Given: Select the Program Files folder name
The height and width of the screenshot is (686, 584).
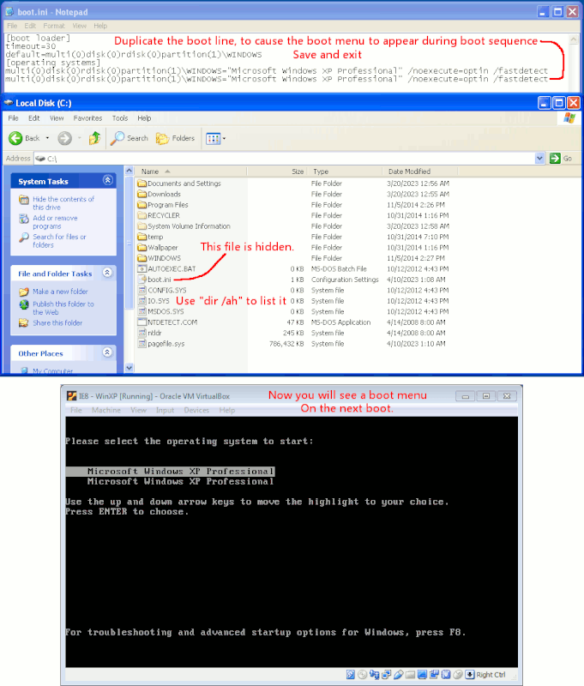Looking at the screenshot, I should tap(167, 205).
